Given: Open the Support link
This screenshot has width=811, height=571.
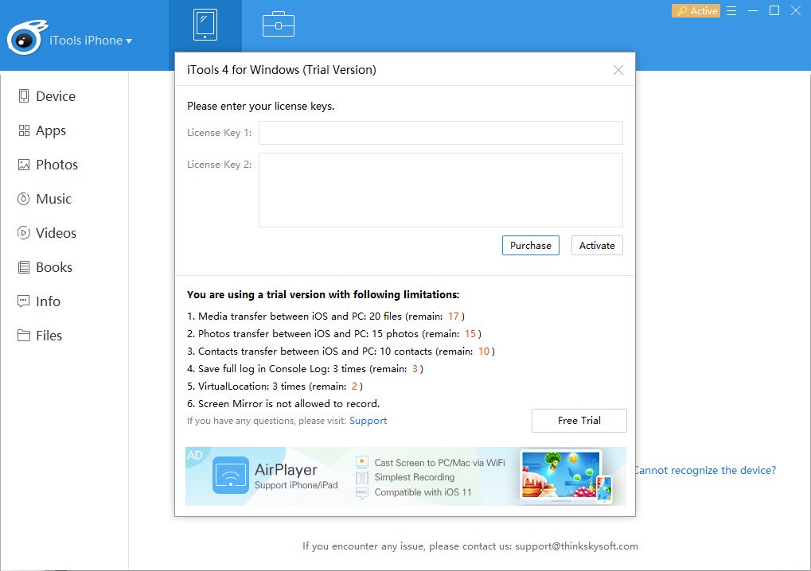Looking at the screenshot, I should tap(368, 420).
